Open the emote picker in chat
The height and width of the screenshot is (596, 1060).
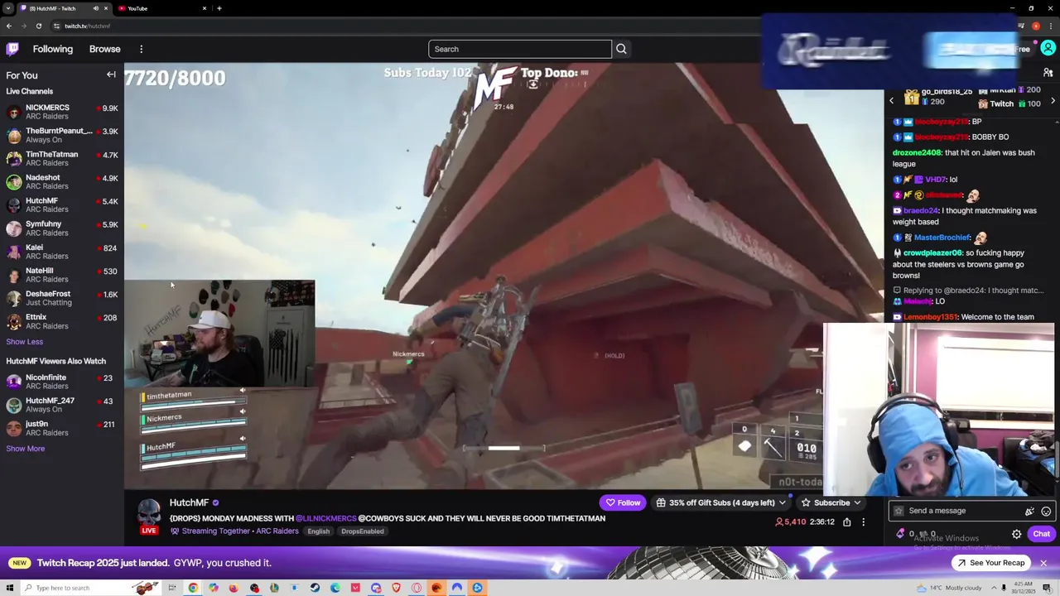(x=1046, y=512)
